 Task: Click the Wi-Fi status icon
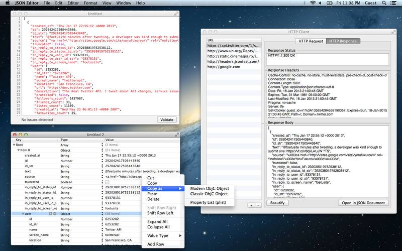[x=313, y=3]
